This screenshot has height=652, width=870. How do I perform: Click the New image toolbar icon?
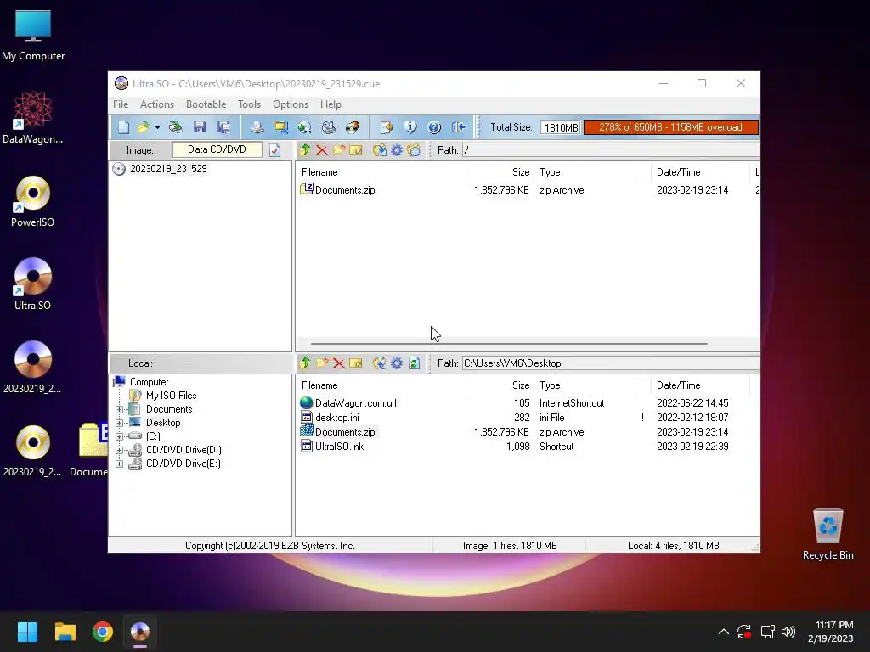coord(123,127)
